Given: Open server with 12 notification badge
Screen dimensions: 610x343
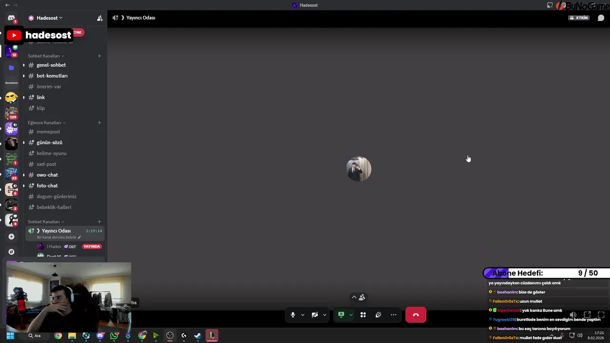Looking at the screenshot, I should (x=11, y=51).
